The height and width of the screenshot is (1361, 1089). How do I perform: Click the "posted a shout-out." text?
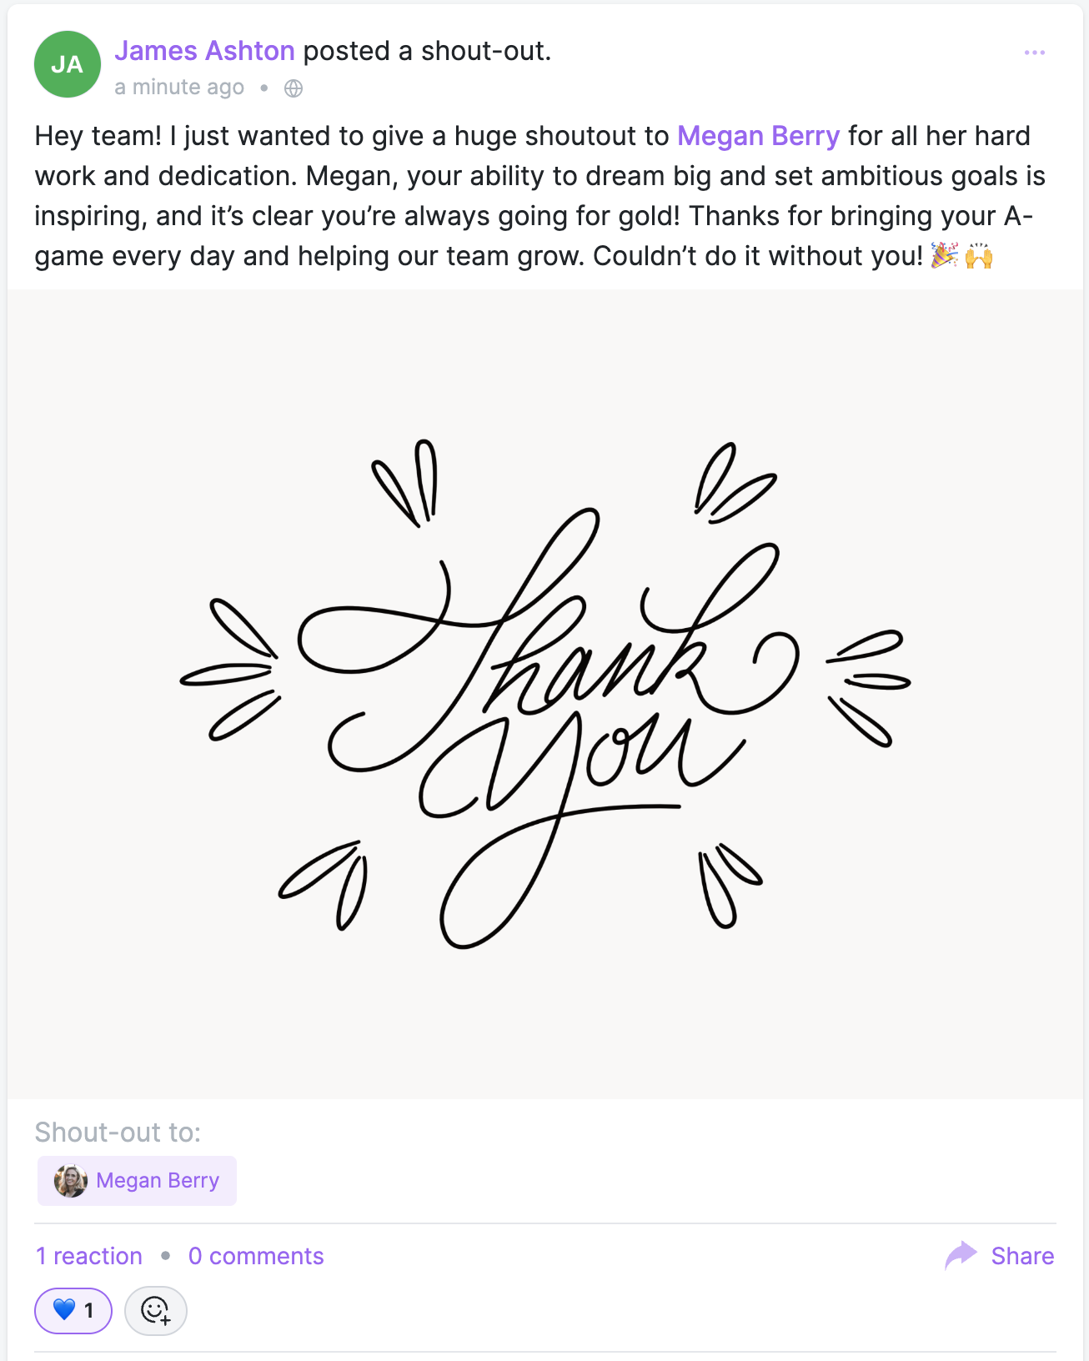(427, 51)
